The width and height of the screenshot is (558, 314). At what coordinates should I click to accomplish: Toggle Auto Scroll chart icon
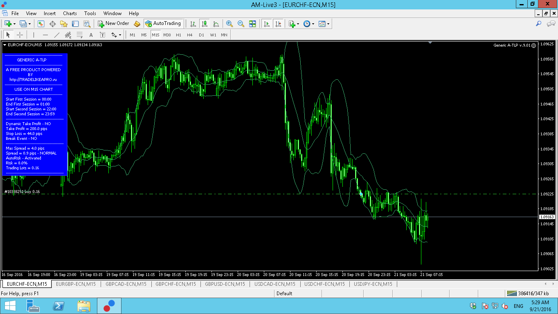point(266,24)
